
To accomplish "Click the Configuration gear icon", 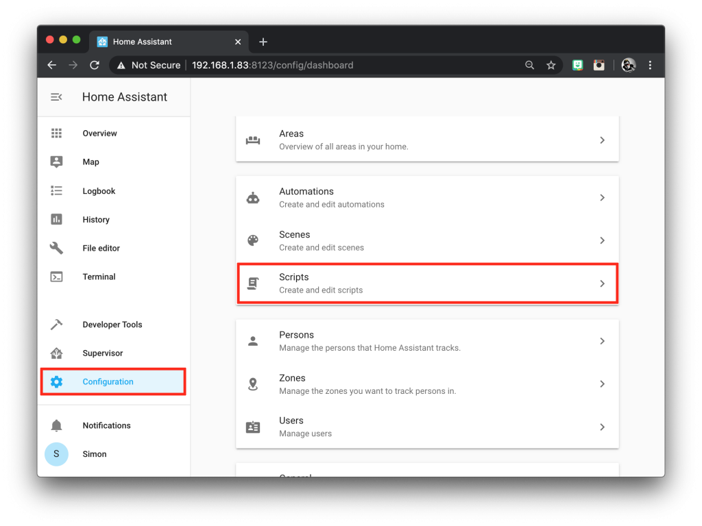I will coord(56,381).
